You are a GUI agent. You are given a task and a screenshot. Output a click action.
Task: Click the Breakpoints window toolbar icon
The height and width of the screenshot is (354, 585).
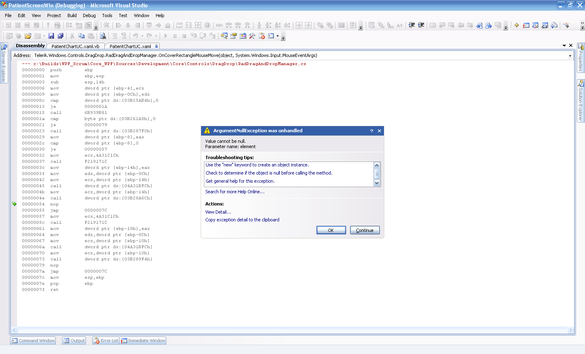pos(526,25)
